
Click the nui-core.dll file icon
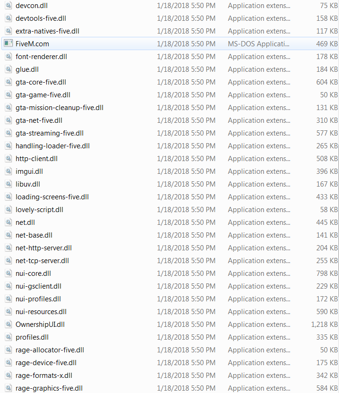tap(9, 273)
